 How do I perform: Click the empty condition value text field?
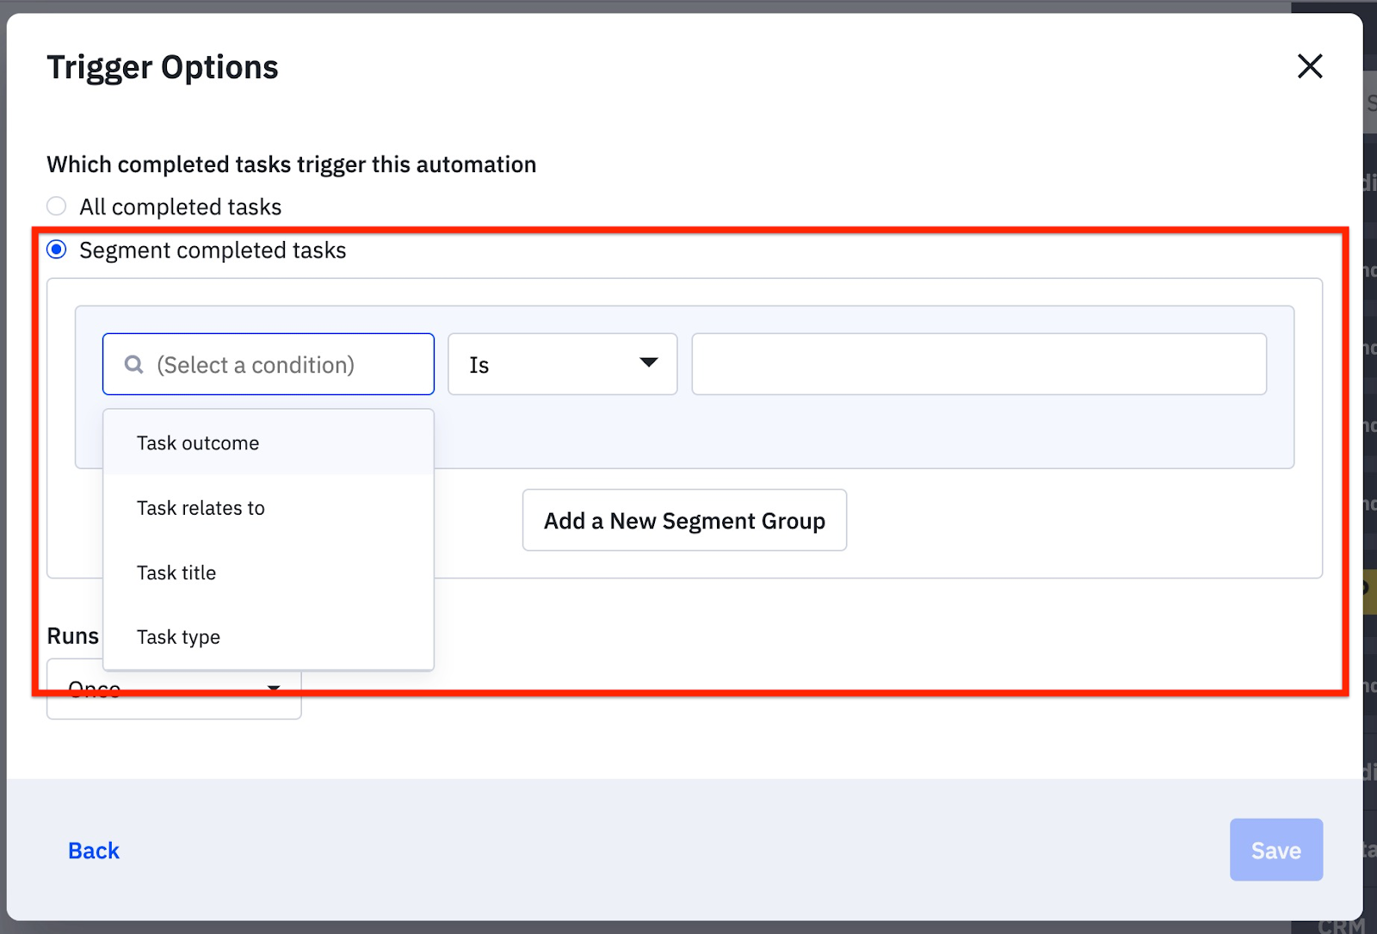[x=979, y=364]
